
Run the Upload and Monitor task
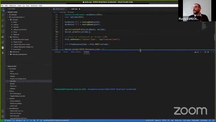pyautogui.click(x=20, y=29)
